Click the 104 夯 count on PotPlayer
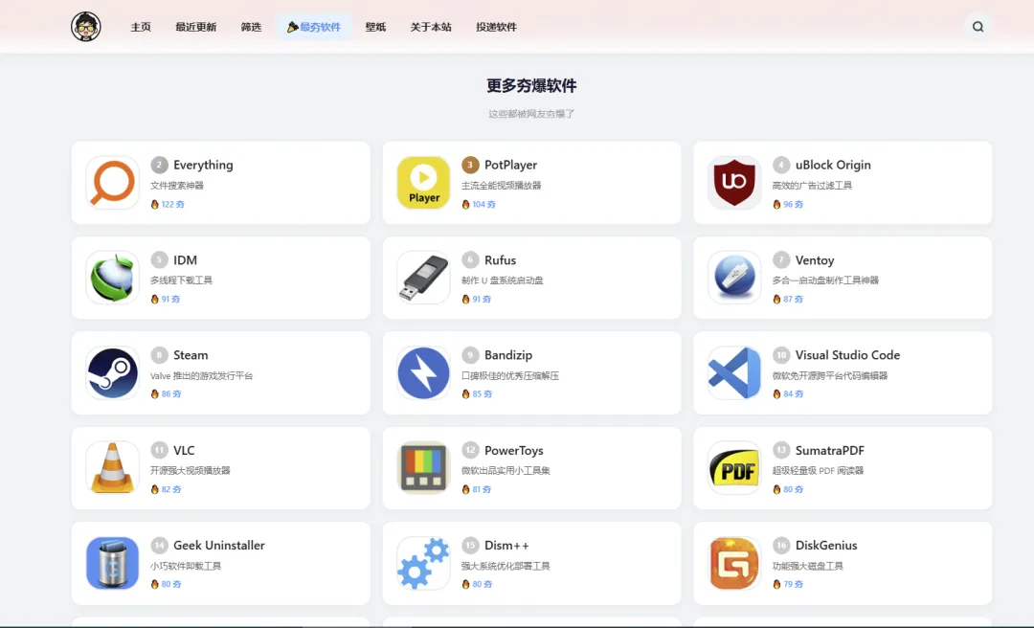This screenshot has height=628, width=1034. click(484, 205)
